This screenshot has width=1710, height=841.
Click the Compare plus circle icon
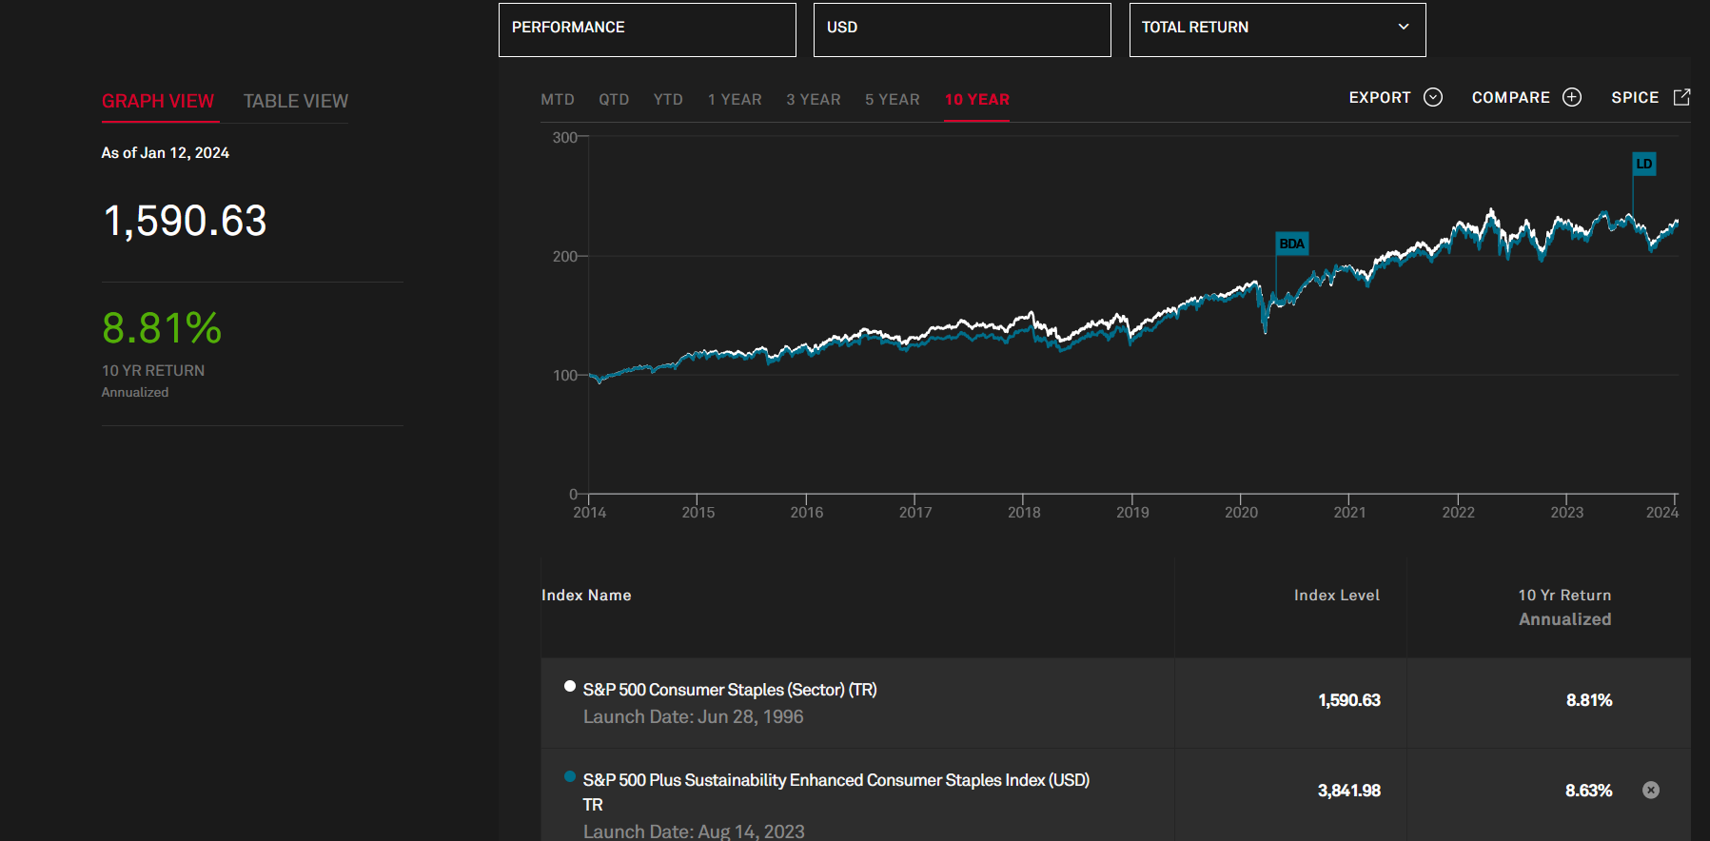point(1572,97)
